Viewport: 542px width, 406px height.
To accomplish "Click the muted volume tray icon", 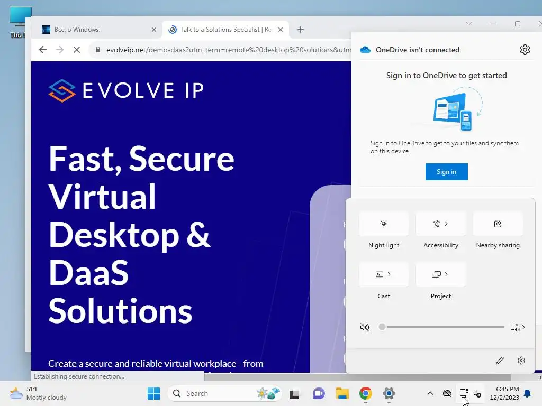I will [477, 393].
